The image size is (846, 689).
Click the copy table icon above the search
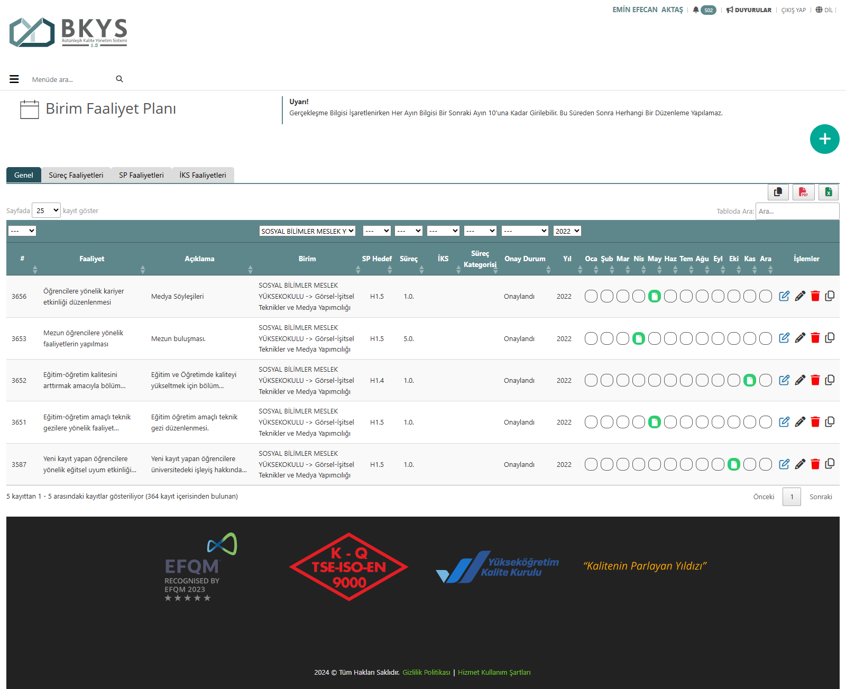pyautogui.click(x=778, y=192)
